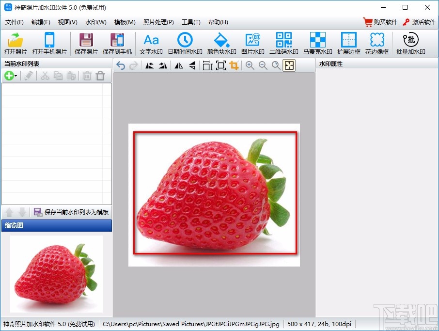Image resolution: width=439 pixels, height=331 pixels.
Task: Open the 帮助(H) menu
Action: tap(218, 22)
